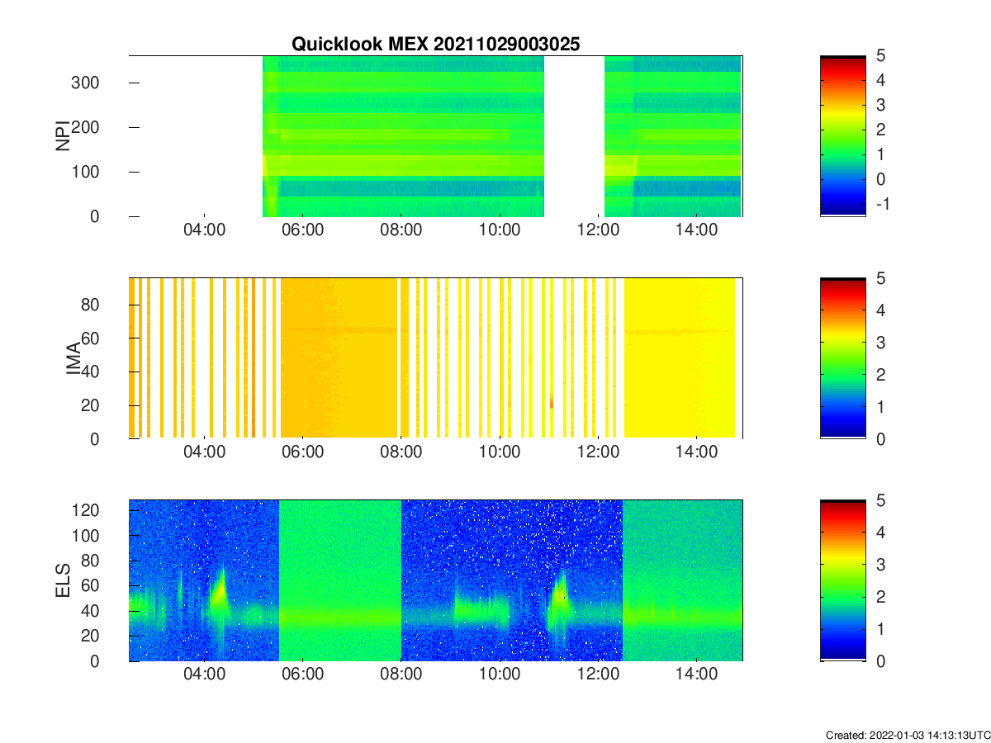The height and width of the screenshot is (743, 991).
Task: Click the 4 value on IMA color scale
Action: [x=881, y=310]
